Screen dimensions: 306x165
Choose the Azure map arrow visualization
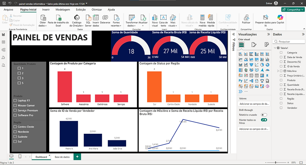(x=262, y=70)
